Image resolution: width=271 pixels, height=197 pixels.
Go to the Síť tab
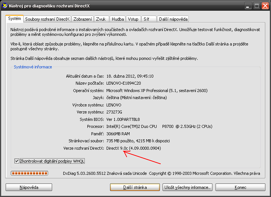(148, 19)
